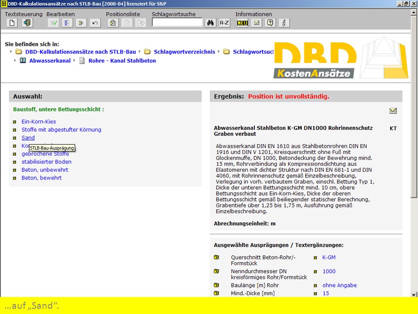Click the yellow icon beside Nenndurchmesser DN
This screenshot has width=418, height=314.
click(x=216, y=271)
